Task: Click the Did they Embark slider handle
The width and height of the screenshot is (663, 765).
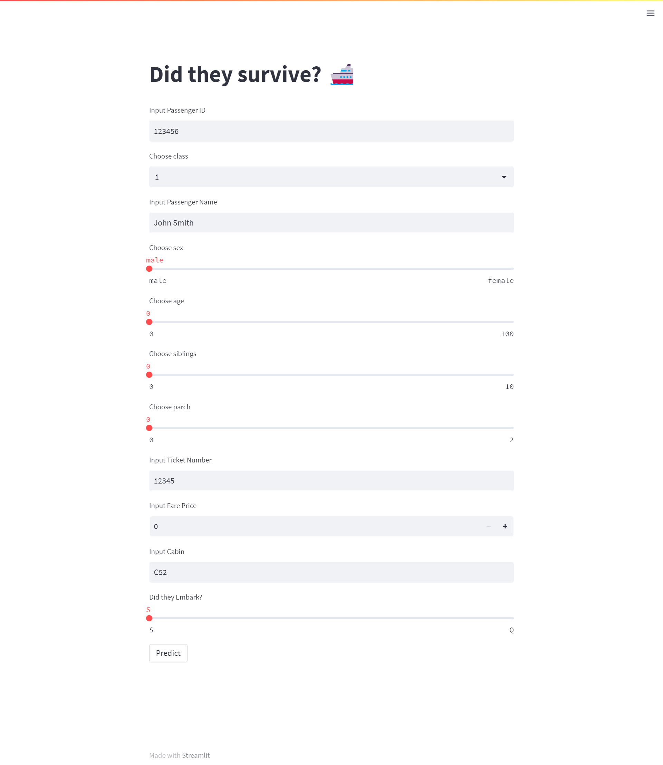Action: pos(149,618)
